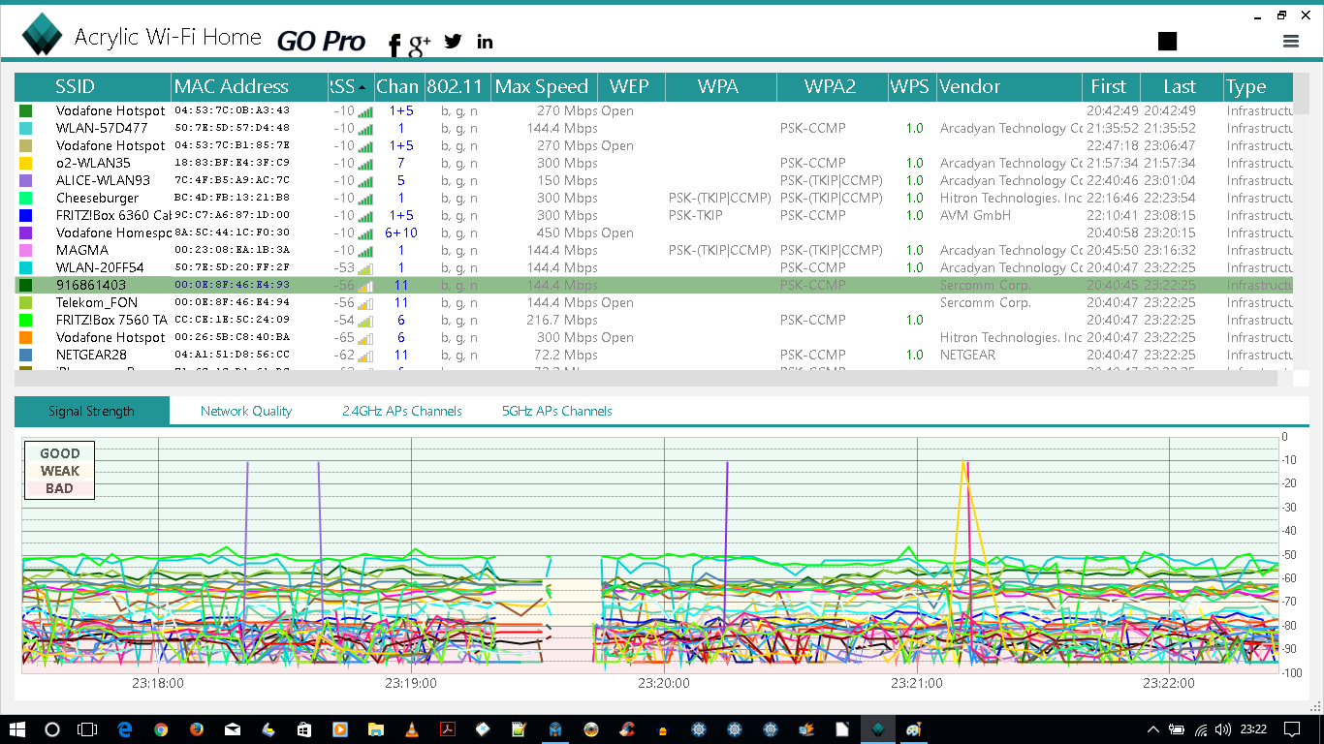1324x744 pixels.
Task: Sort by Vendor column header
Action: (x=1009, y=87)
